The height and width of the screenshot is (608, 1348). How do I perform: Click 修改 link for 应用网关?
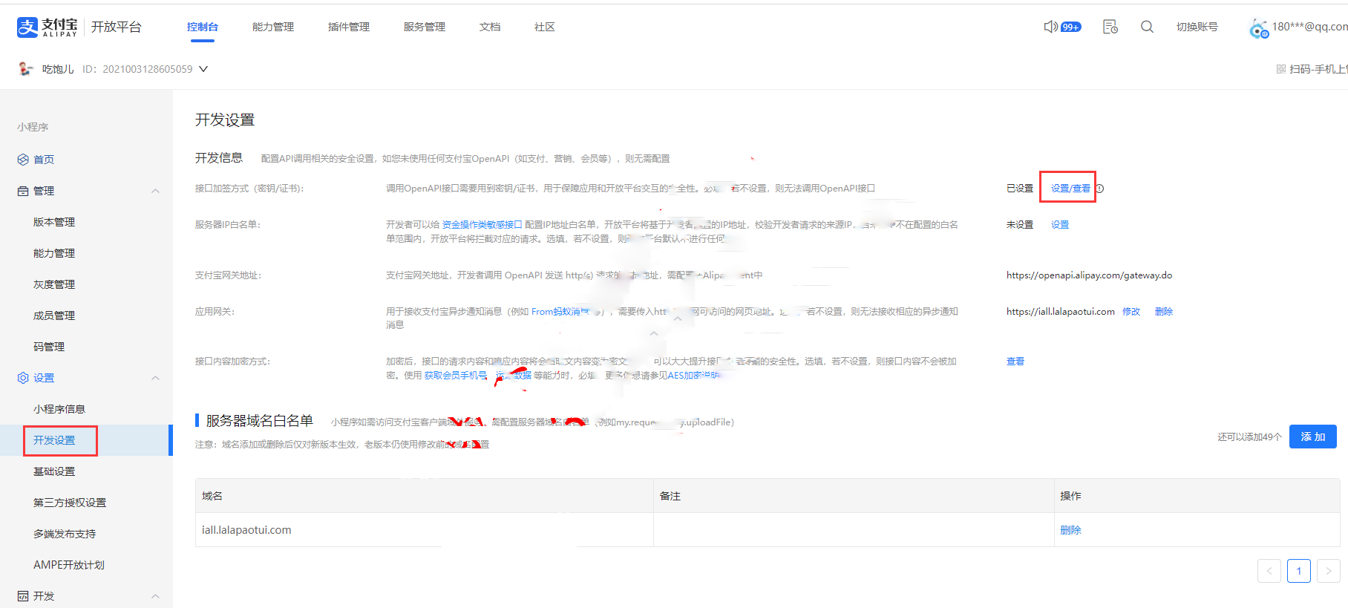(1131, 312)
